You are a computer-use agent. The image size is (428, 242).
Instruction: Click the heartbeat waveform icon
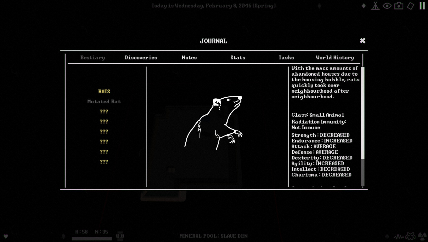click(x=398, y=236)
